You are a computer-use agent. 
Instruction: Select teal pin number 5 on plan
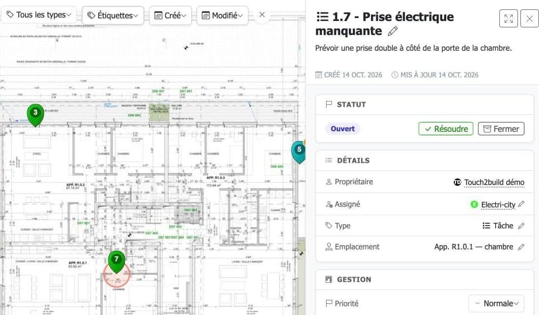pos(299,152)
